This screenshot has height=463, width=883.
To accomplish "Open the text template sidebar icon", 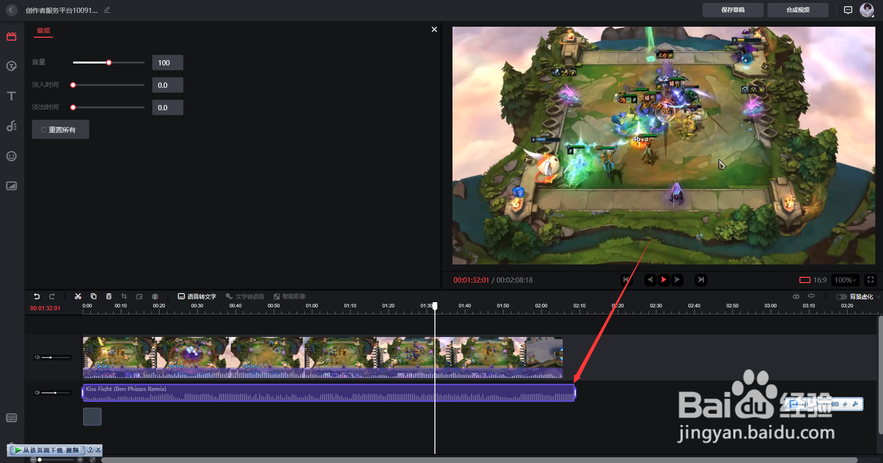I will [11, 66].
